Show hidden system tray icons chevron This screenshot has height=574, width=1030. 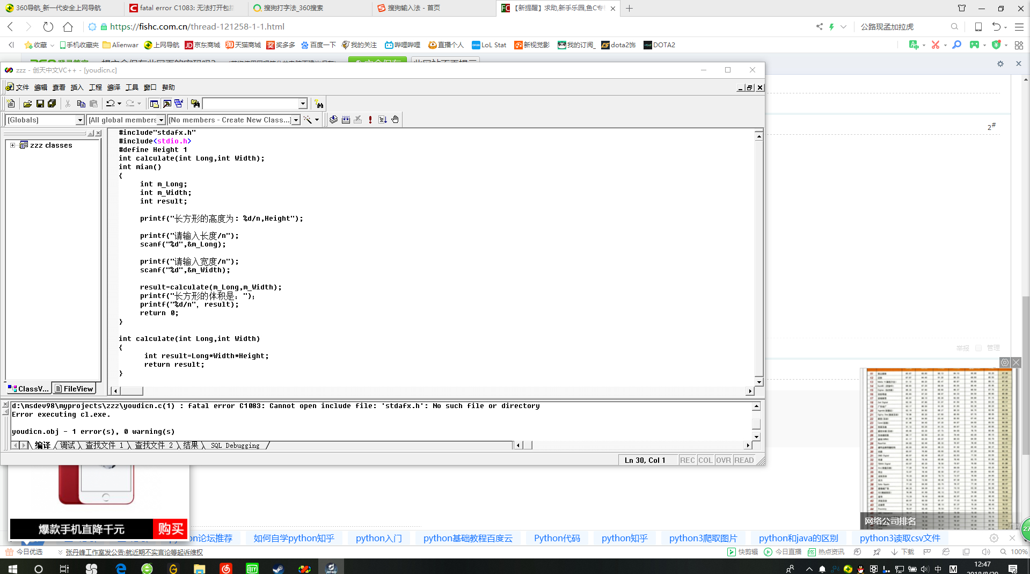coord(809,569)
